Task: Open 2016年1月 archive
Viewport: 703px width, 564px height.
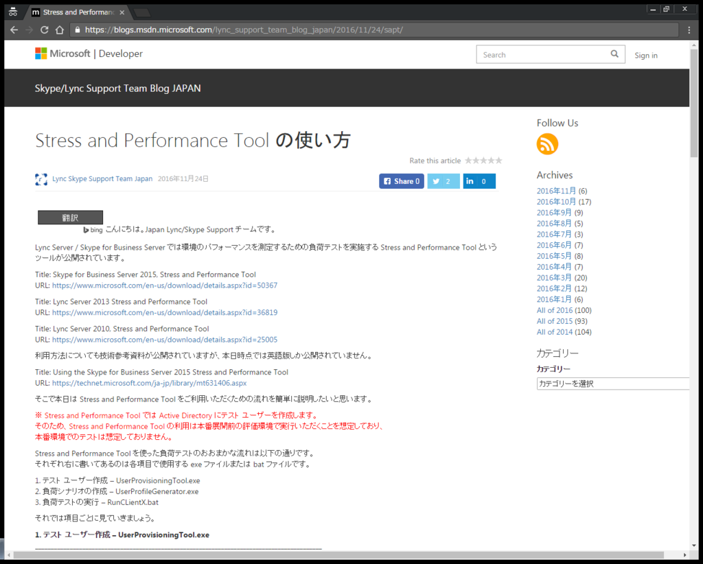Action: [554, 299]
